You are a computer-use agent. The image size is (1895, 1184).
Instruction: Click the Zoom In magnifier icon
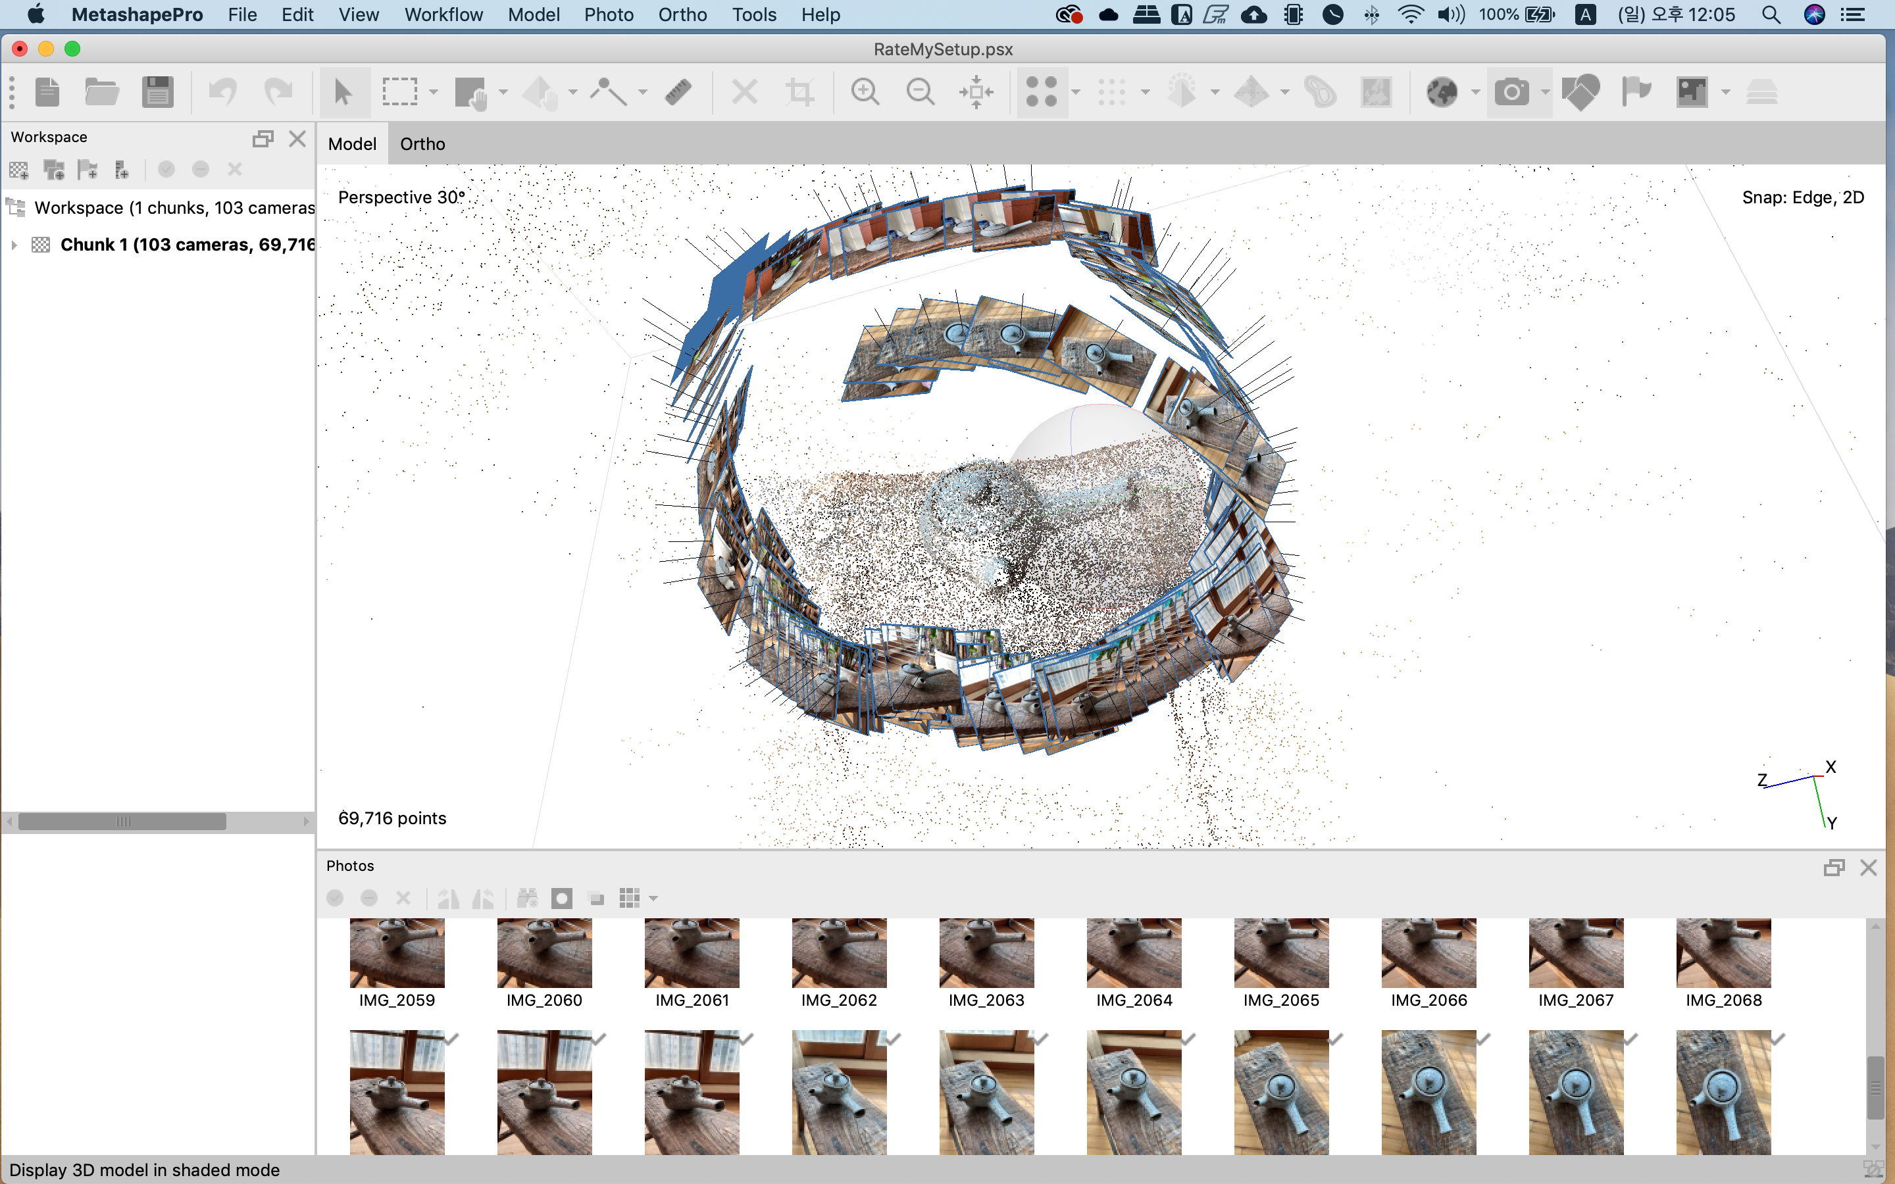tap(865, 92)
